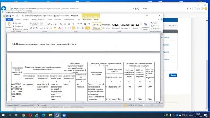This screenshot has height=118, width=210.
Task: Open File Explorer from the taskbar
Action: point(50,115)
